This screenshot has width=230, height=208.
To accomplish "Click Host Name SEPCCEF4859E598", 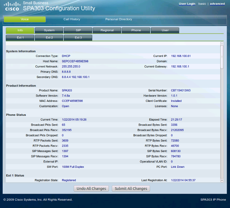I will [75, 61].
